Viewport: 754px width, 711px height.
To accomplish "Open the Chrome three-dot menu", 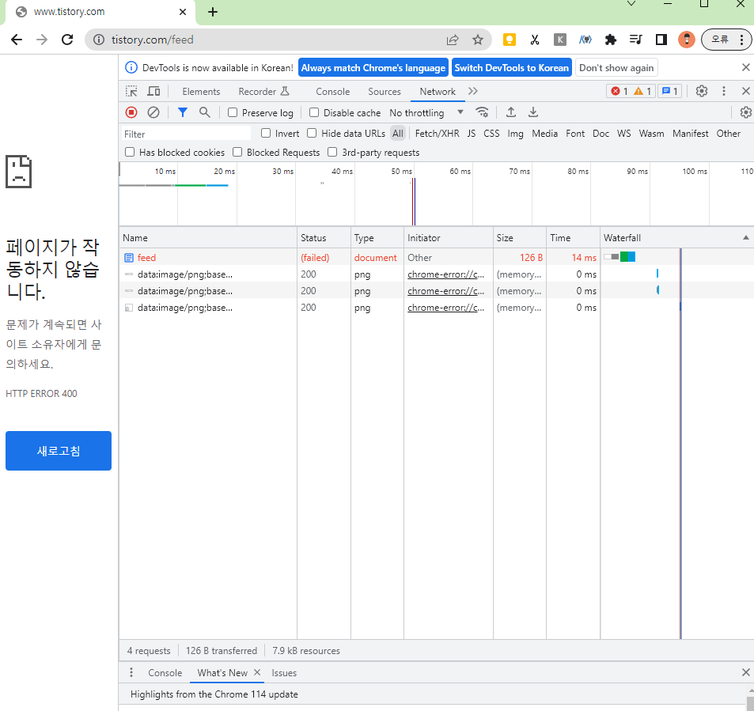I will coord(741,40).
